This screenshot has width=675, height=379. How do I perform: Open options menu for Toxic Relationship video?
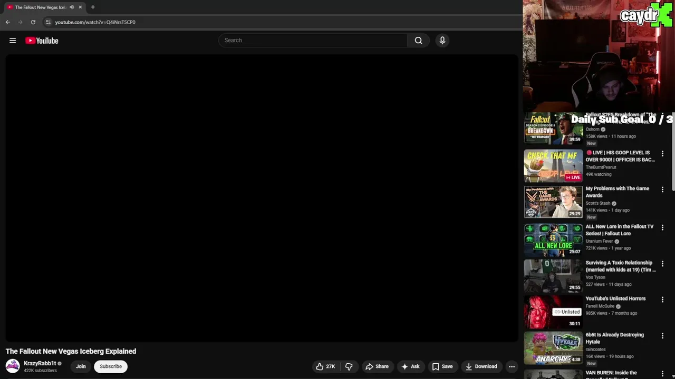[663, 264]
